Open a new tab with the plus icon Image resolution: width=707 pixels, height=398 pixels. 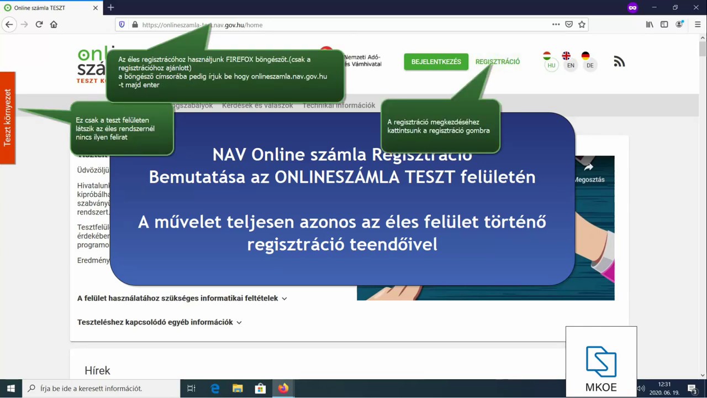pyautogui.click(x=110, y=8)
